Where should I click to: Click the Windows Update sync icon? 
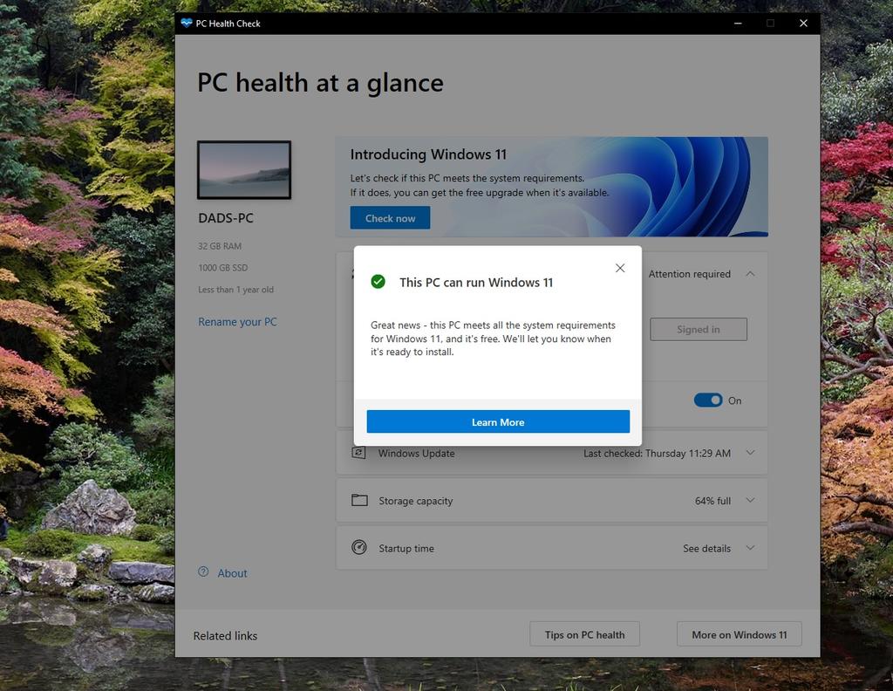(x=358, y=453)
